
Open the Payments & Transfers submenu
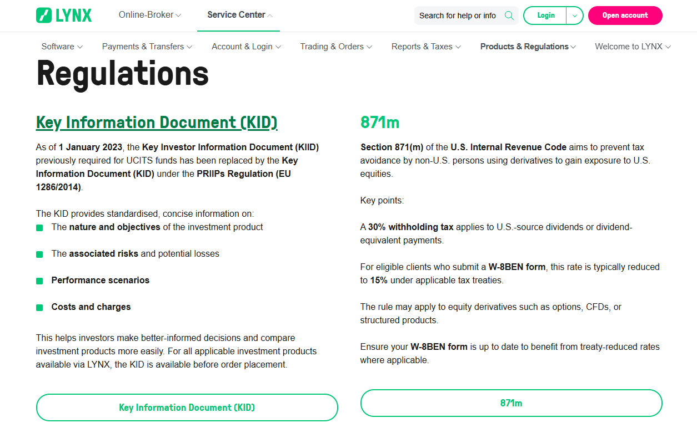coord(147,47)
